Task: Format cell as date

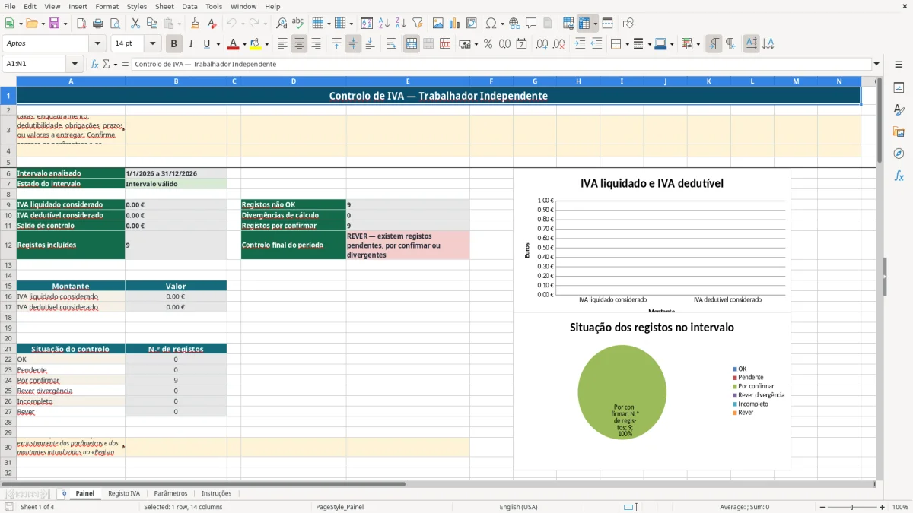Action: [521, 44]
